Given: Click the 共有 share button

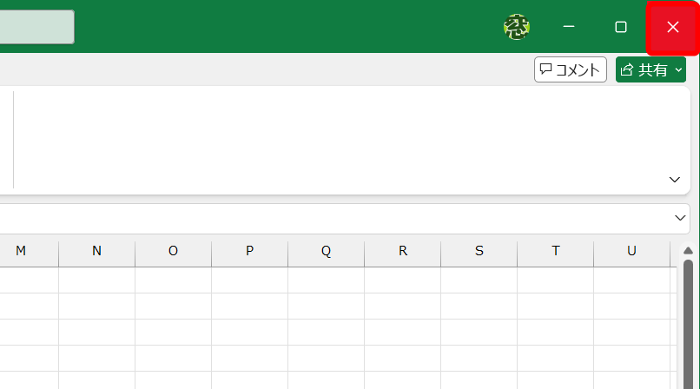Looking at the screenshot, I should [x=644, y=69].
